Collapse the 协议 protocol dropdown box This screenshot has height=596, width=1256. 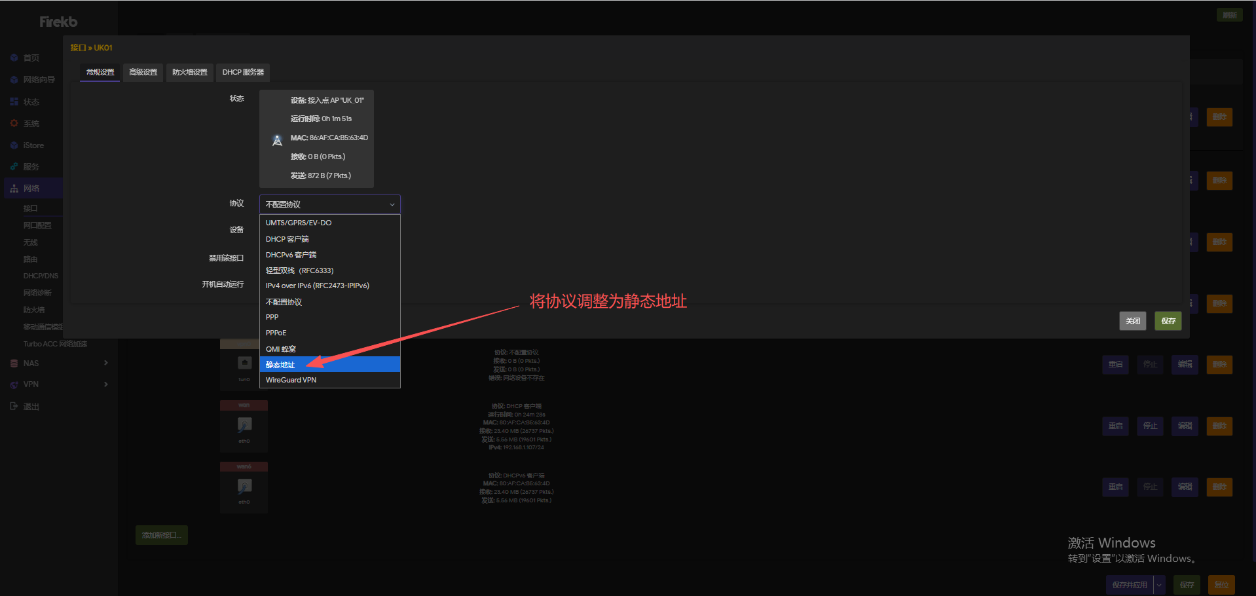[329, 204]
